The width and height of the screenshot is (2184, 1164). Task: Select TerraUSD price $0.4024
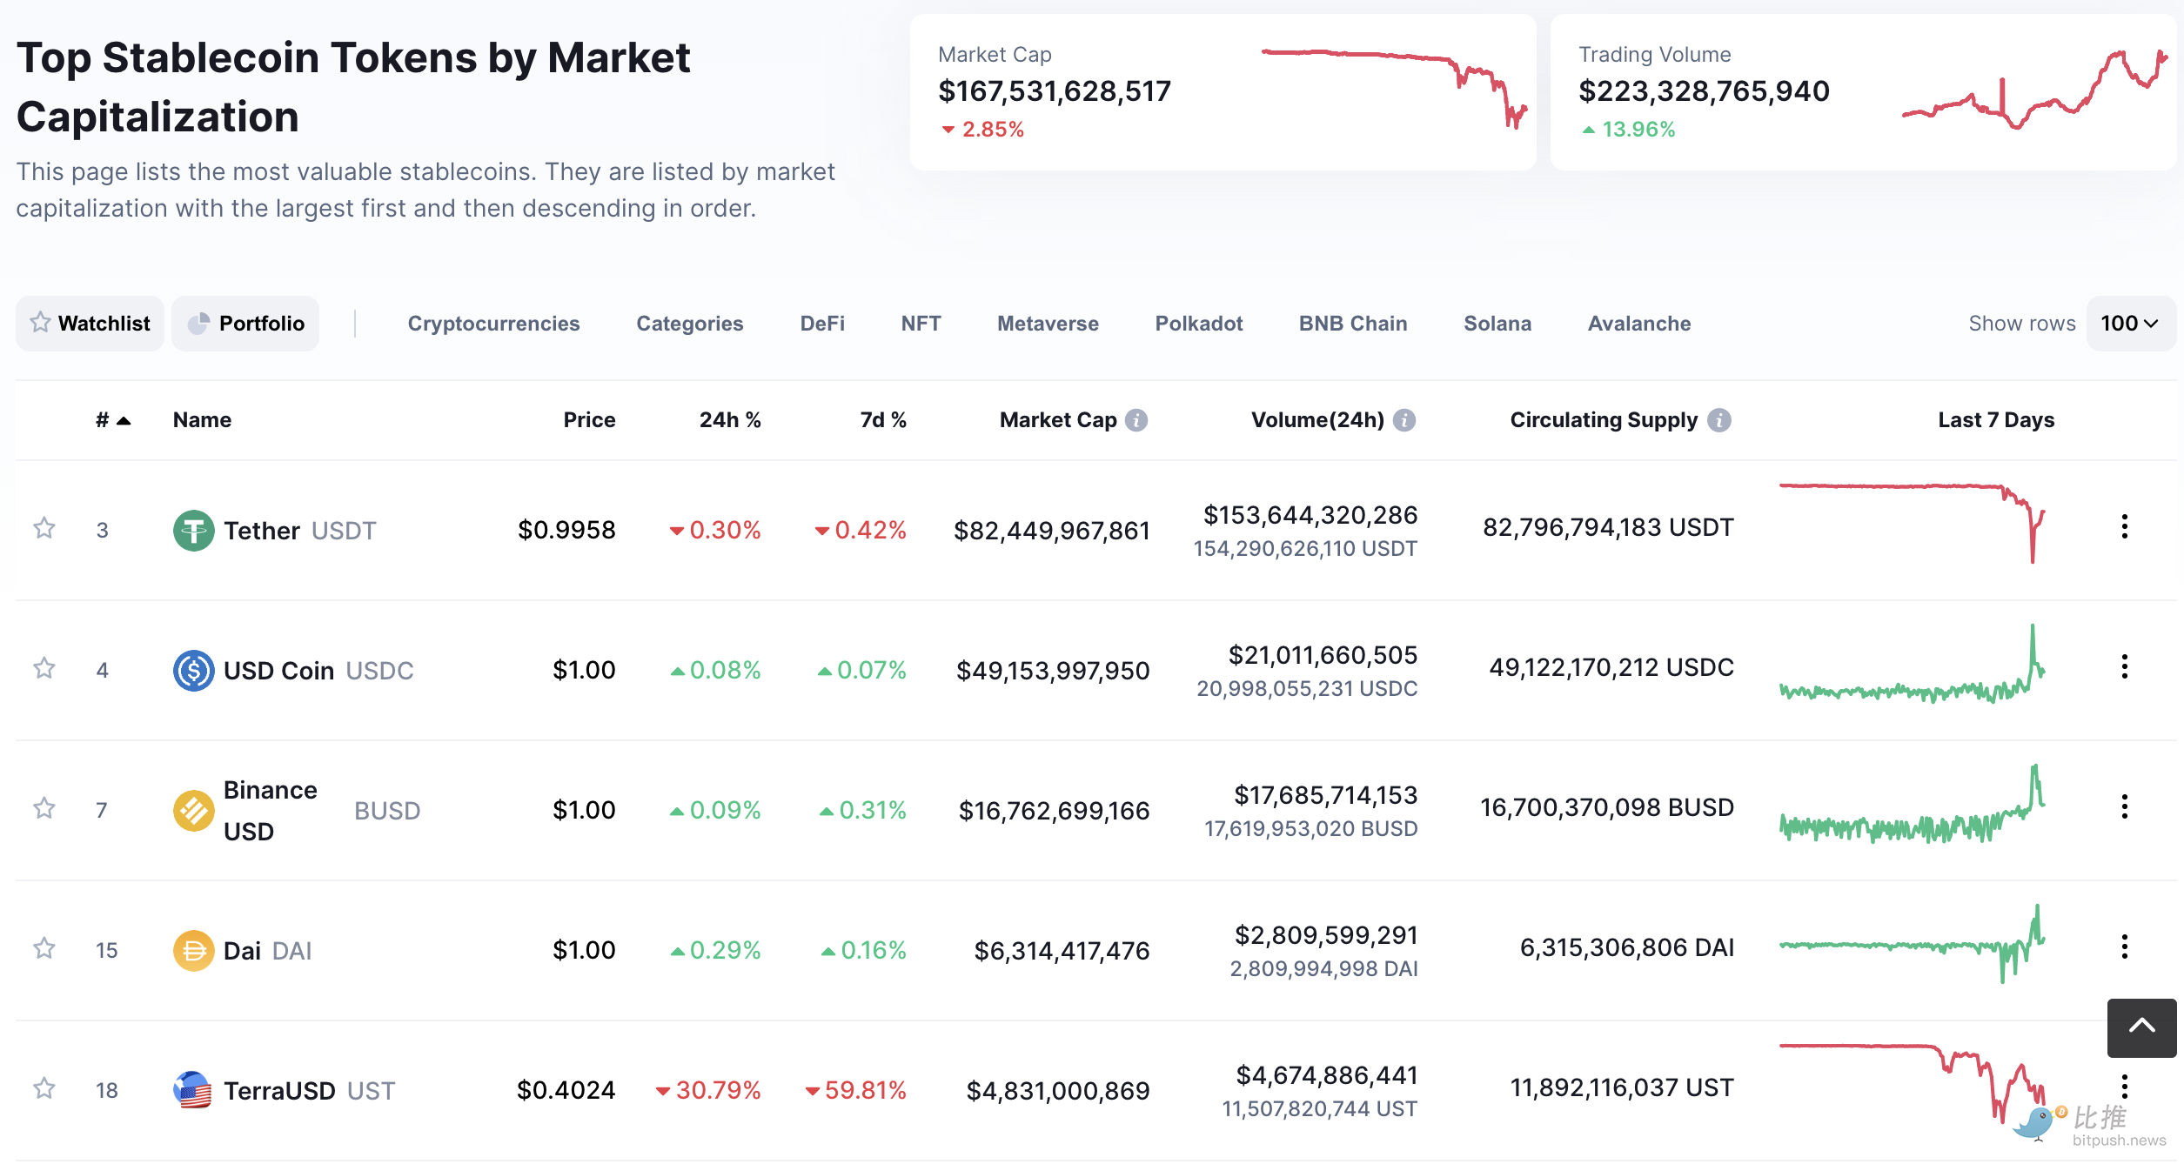566,1090
